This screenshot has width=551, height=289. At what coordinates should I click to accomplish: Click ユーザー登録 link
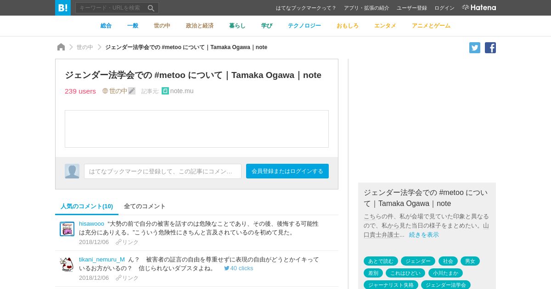pyautogui.click(x=412, y=8)
